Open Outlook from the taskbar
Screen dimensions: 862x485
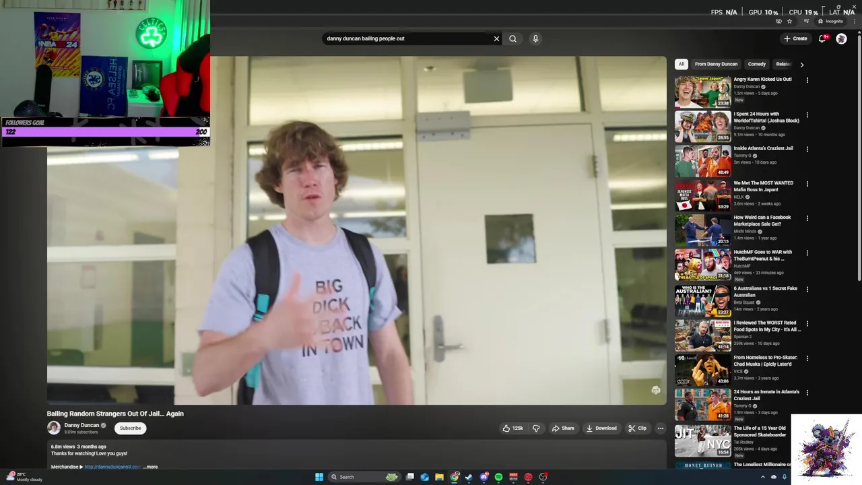pos(424,477)
